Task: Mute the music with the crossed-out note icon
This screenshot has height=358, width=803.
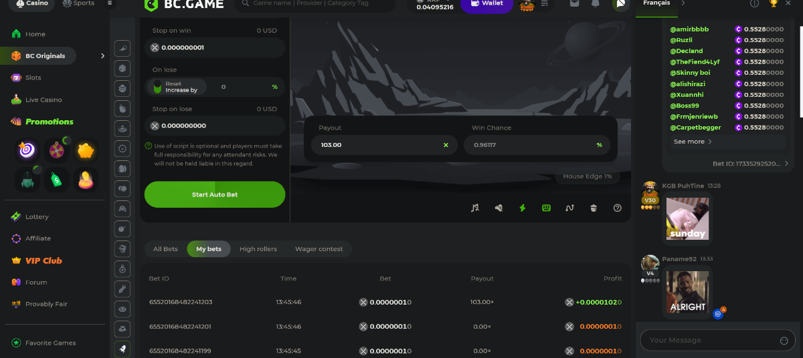Action: (475, 208)
